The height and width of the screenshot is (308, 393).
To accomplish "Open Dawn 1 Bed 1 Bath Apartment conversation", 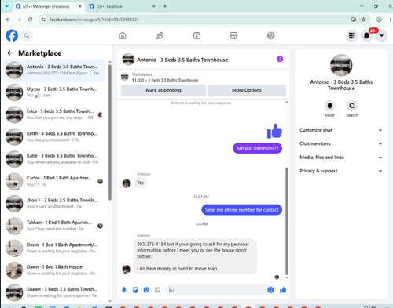I will pos(54,248).
